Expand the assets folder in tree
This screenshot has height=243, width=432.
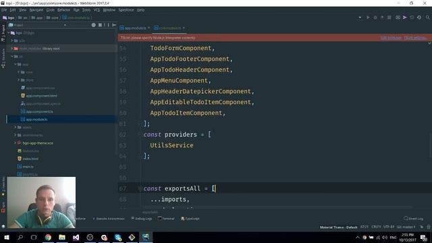point(15,128)
